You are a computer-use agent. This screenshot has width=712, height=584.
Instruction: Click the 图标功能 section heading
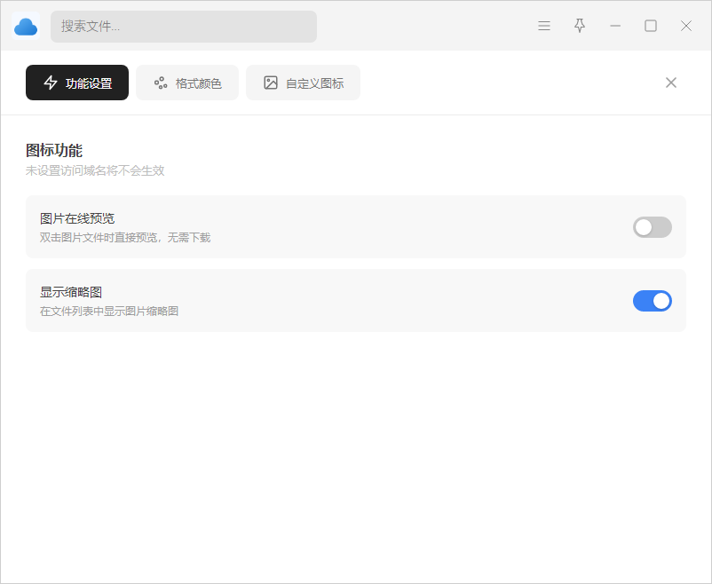point(54,150)
